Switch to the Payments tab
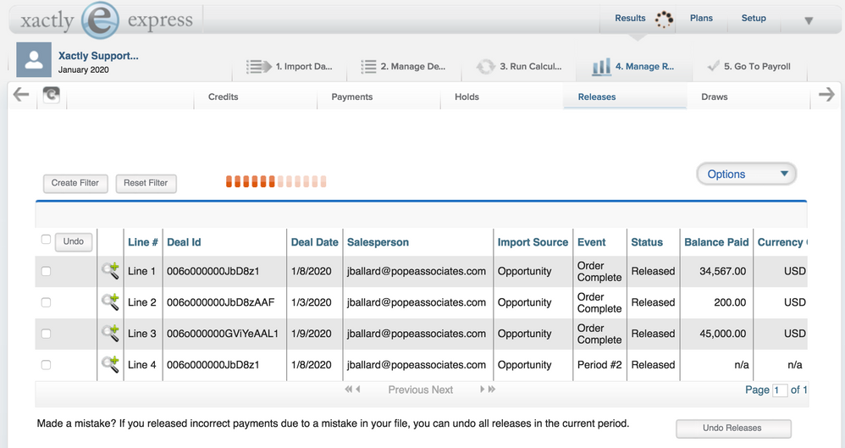 (352, 97)
